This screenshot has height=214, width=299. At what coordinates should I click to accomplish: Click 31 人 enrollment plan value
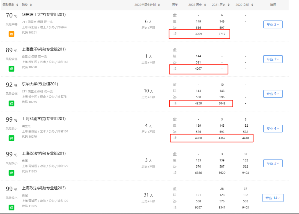[148, 195]
